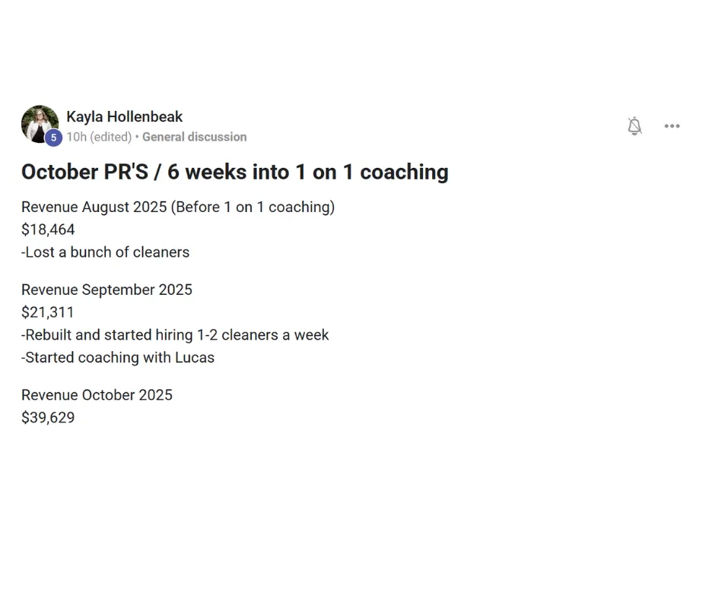The image size is (715, 599).
Task: Click the $18,464 revenue amount
Action: pyautogui.click(x=48, y=230)
